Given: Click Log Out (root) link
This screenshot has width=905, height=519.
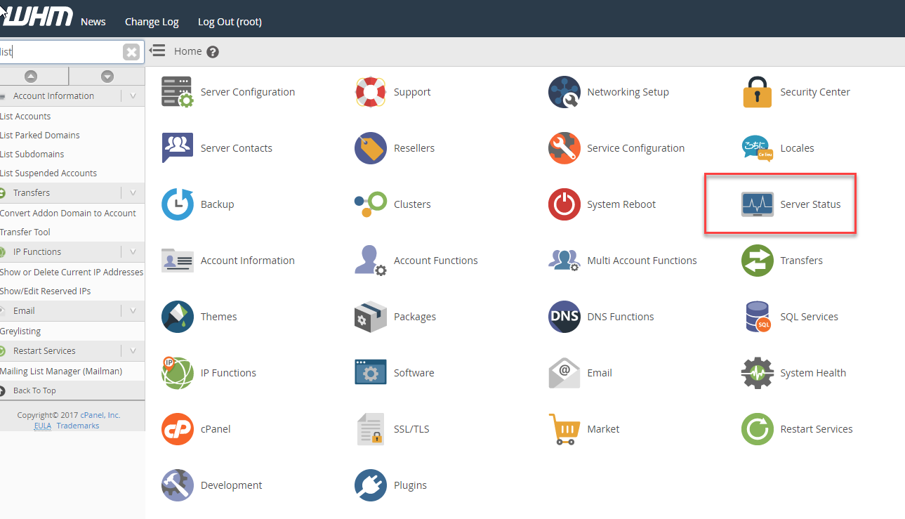Looking at the screenshot, I should [230, 22].
